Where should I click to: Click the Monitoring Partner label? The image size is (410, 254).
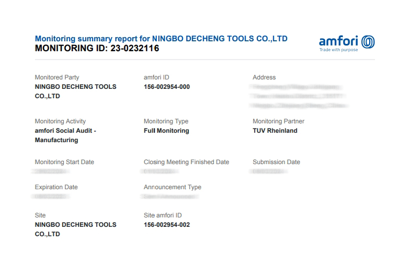point(278,121)
